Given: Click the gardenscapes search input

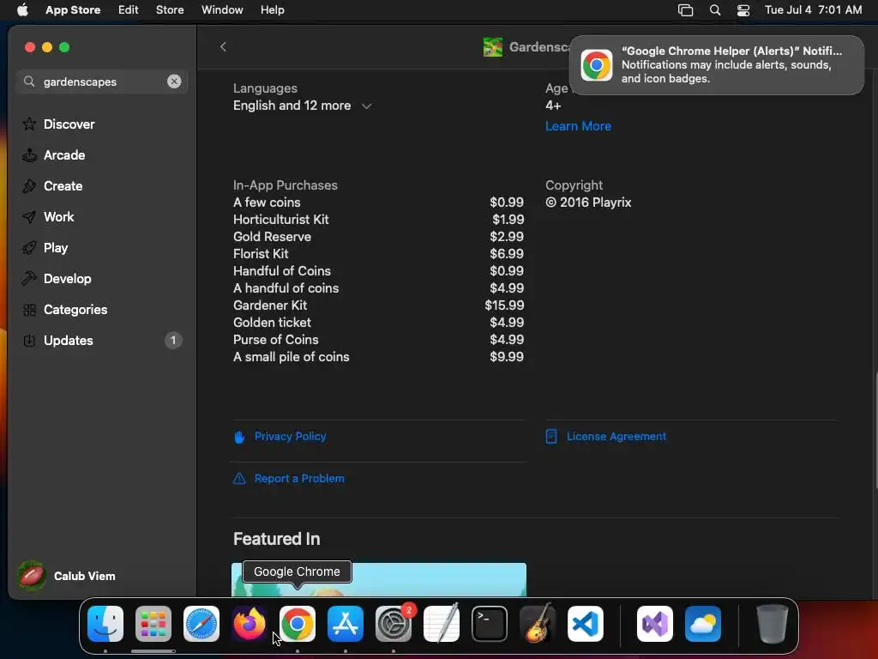Looking at the screenshot, I should pyautogui.click(x=102, y=82).
